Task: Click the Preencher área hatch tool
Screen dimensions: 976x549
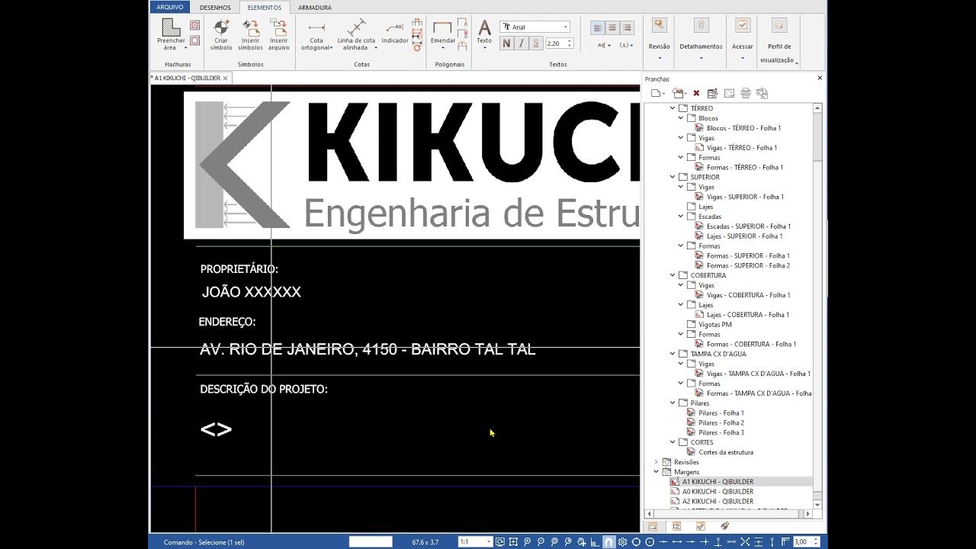Action: pyautogui.click(x=171, y=34)
